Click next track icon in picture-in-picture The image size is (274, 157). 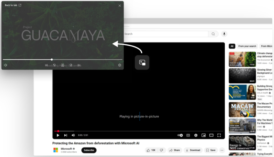click(79, 65)
